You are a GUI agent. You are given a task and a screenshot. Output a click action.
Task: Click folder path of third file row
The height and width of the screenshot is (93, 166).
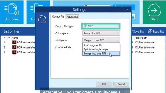pos(145,52)
